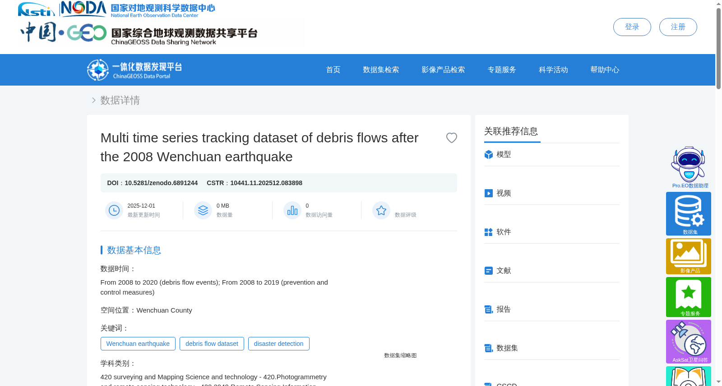Screen dimensions: 722x386
Task: Click the page vertical scrollbar thumb
Action: (718, 48)
